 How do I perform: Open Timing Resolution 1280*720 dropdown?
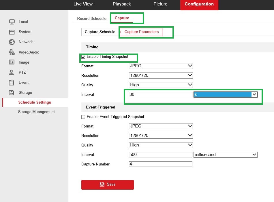click(x=161, y=75)
